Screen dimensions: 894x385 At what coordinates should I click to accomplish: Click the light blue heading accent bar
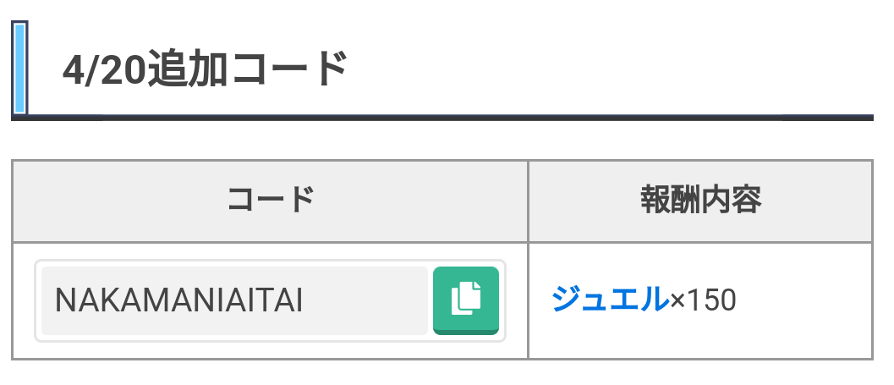pos(19,68)
